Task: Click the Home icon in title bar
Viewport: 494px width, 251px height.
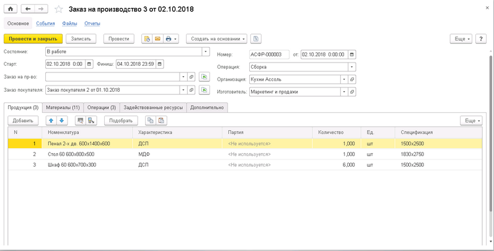Action: click(11, 9)
